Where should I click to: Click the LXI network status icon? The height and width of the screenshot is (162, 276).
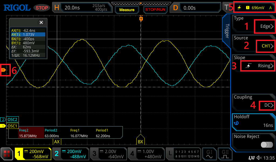click(x=251, y=158)
